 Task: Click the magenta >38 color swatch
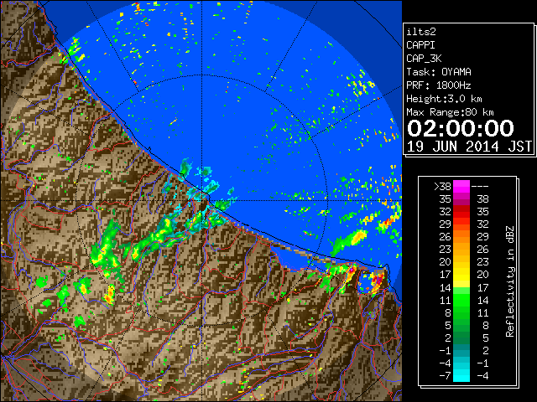461,187
